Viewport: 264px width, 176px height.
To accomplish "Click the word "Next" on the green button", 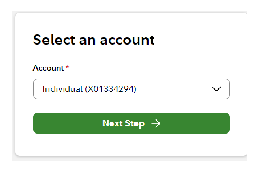I will (x=112, y=124).
